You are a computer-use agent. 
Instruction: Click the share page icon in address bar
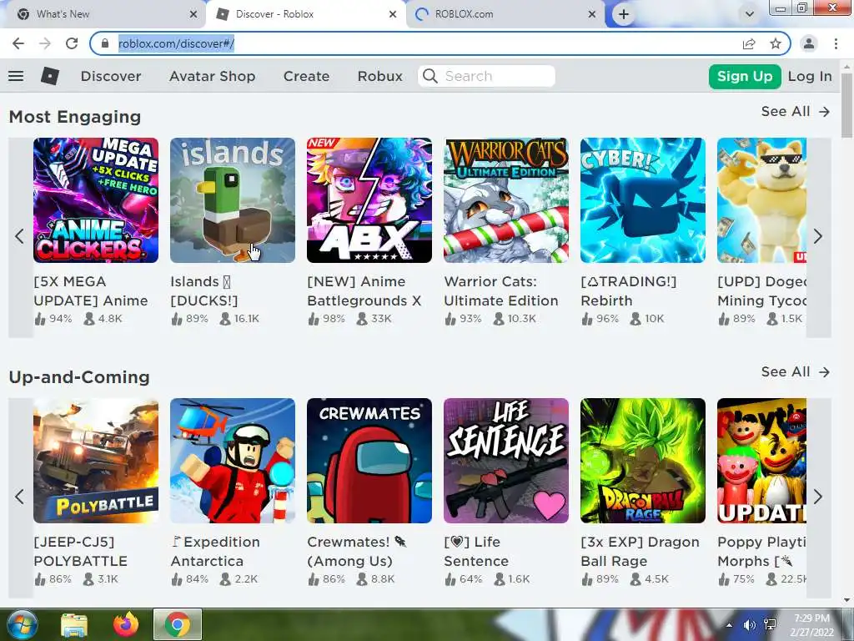pyautogui.click(x=749, y=43)
